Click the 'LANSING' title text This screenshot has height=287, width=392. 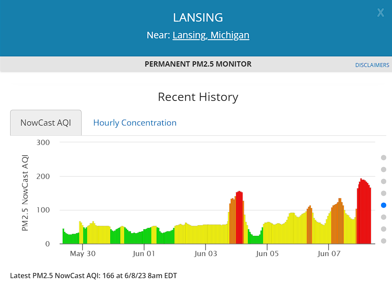coord(198,18)
